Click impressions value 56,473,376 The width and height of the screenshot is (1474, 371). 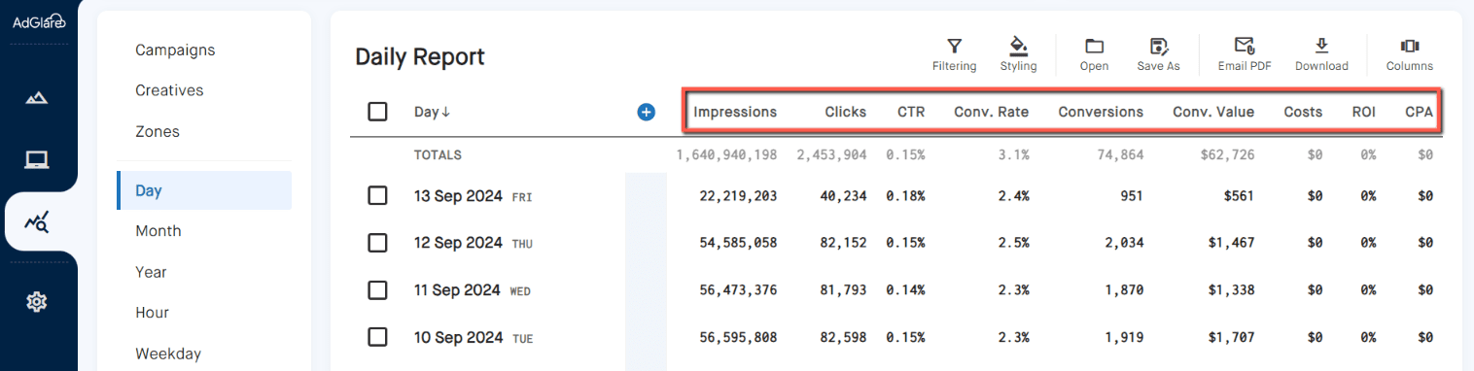738,289
